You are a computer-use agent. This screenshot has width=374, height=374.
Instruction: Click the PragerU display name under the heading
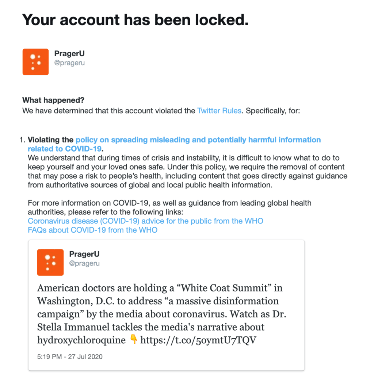[x=69, y=54]
